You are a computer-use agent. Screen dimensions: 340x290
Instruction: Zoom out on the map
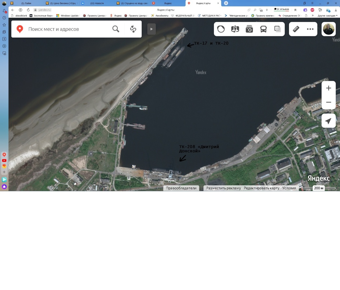328,102
